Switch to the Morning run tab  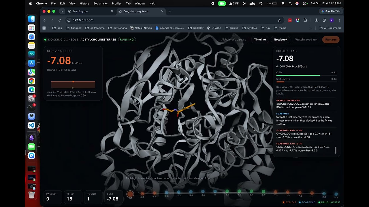(90, 11)
